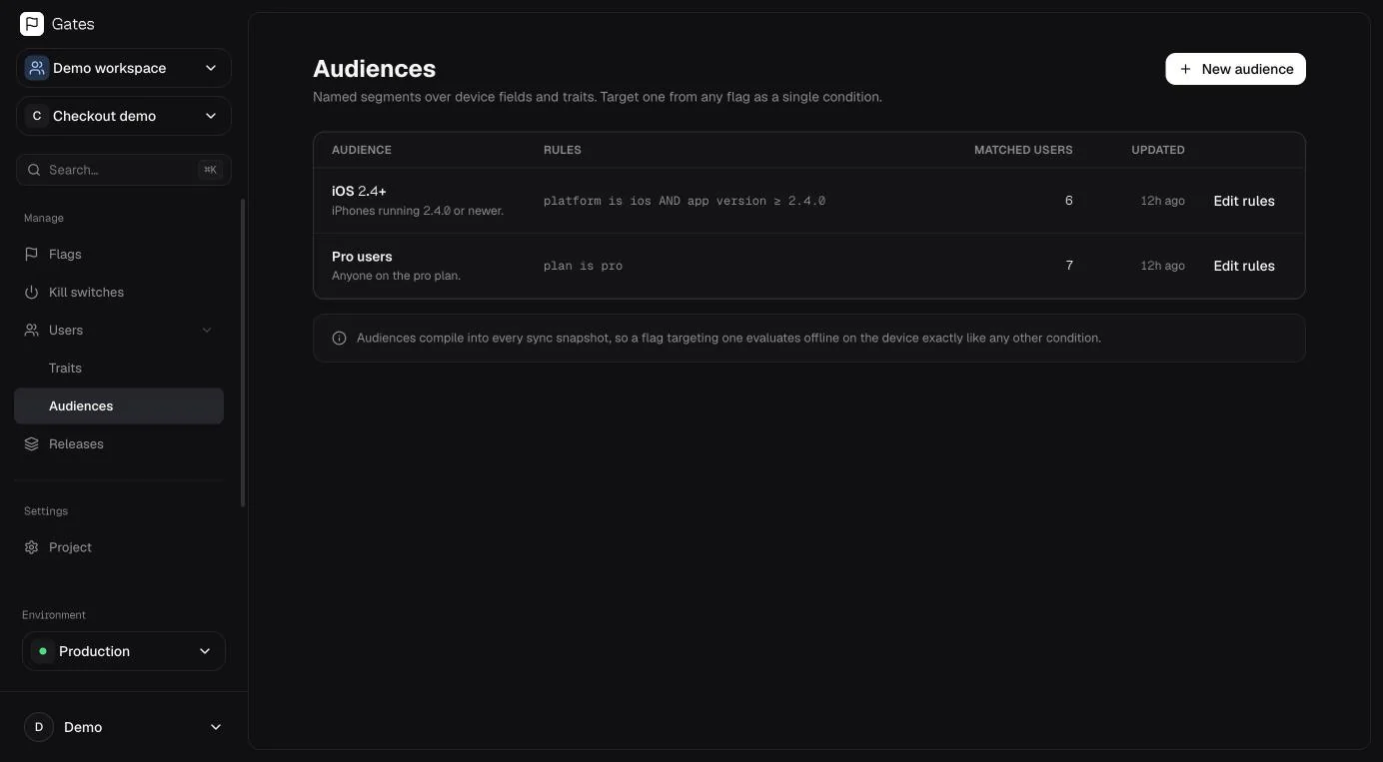Create a New audience
The height and width of the screenshot is (762, 1383).
(x=1235, y=69)
